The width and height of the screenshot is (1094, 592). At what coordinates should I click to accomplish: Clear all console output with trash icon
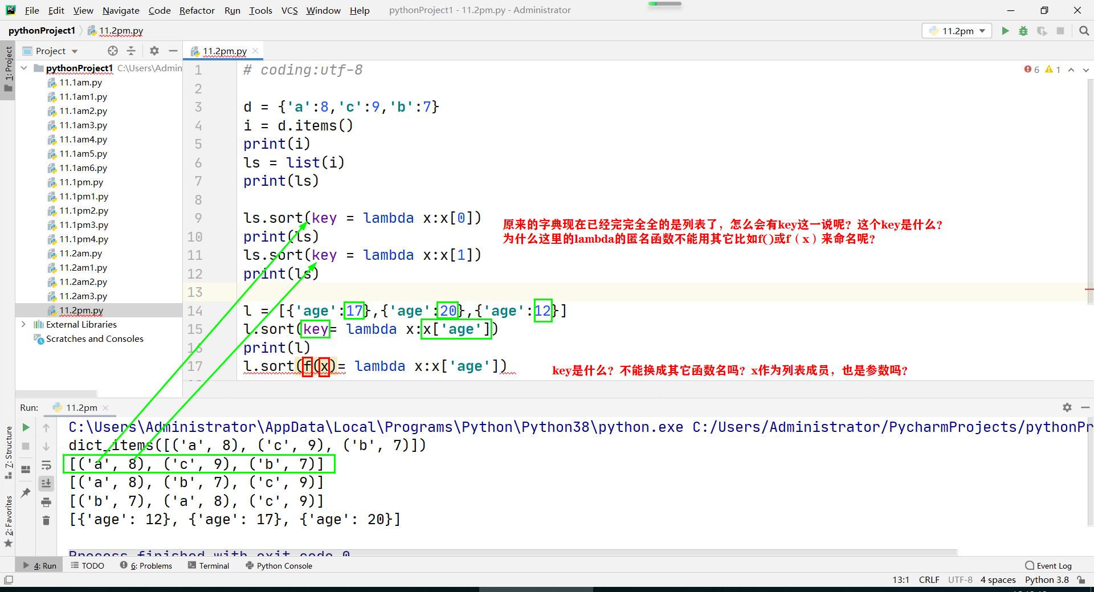[46, 520]
